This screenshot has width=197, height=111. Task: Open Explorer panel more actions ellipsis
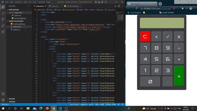[x=29, y=6]
